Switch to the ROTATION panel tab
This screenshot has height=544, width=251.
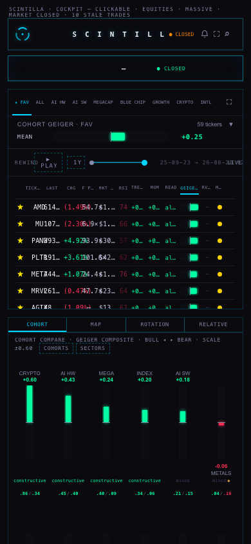pos(154,324)
